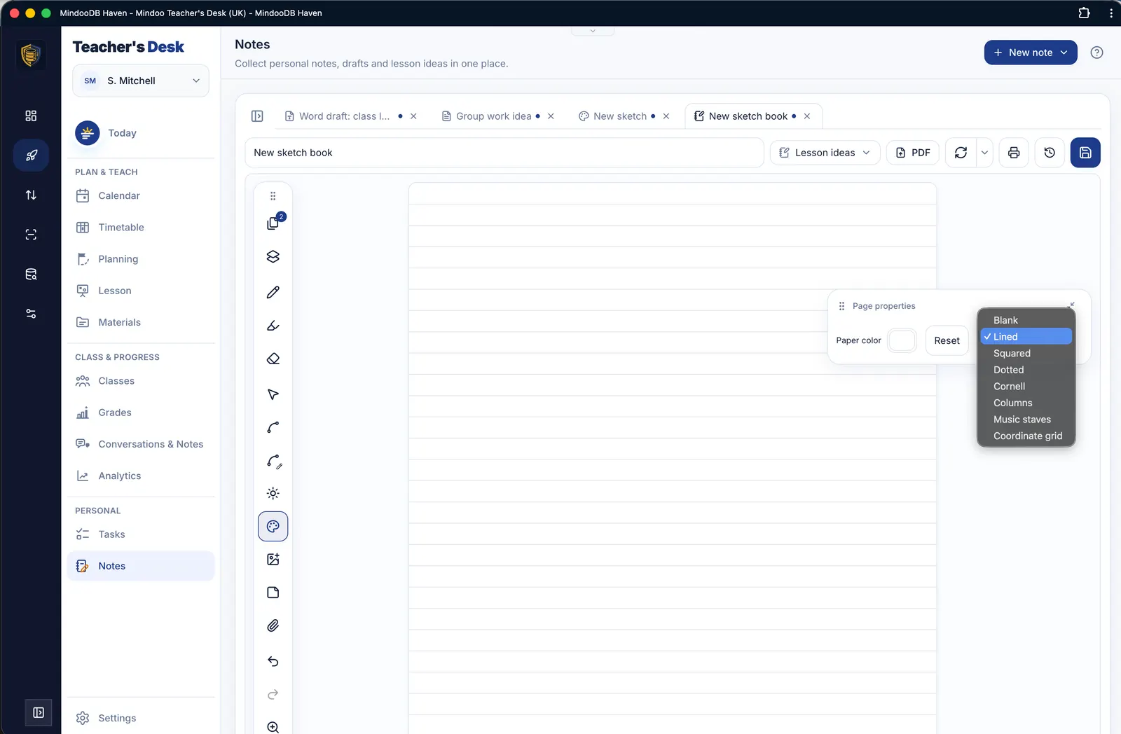Click the sliders icon in left rail
The image size is (1121, 734).
click(31, 314)
